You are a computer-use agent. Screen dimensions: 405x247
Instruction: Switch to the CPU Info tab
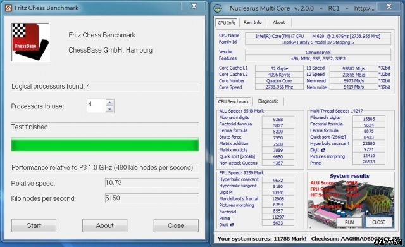(227, 23)
